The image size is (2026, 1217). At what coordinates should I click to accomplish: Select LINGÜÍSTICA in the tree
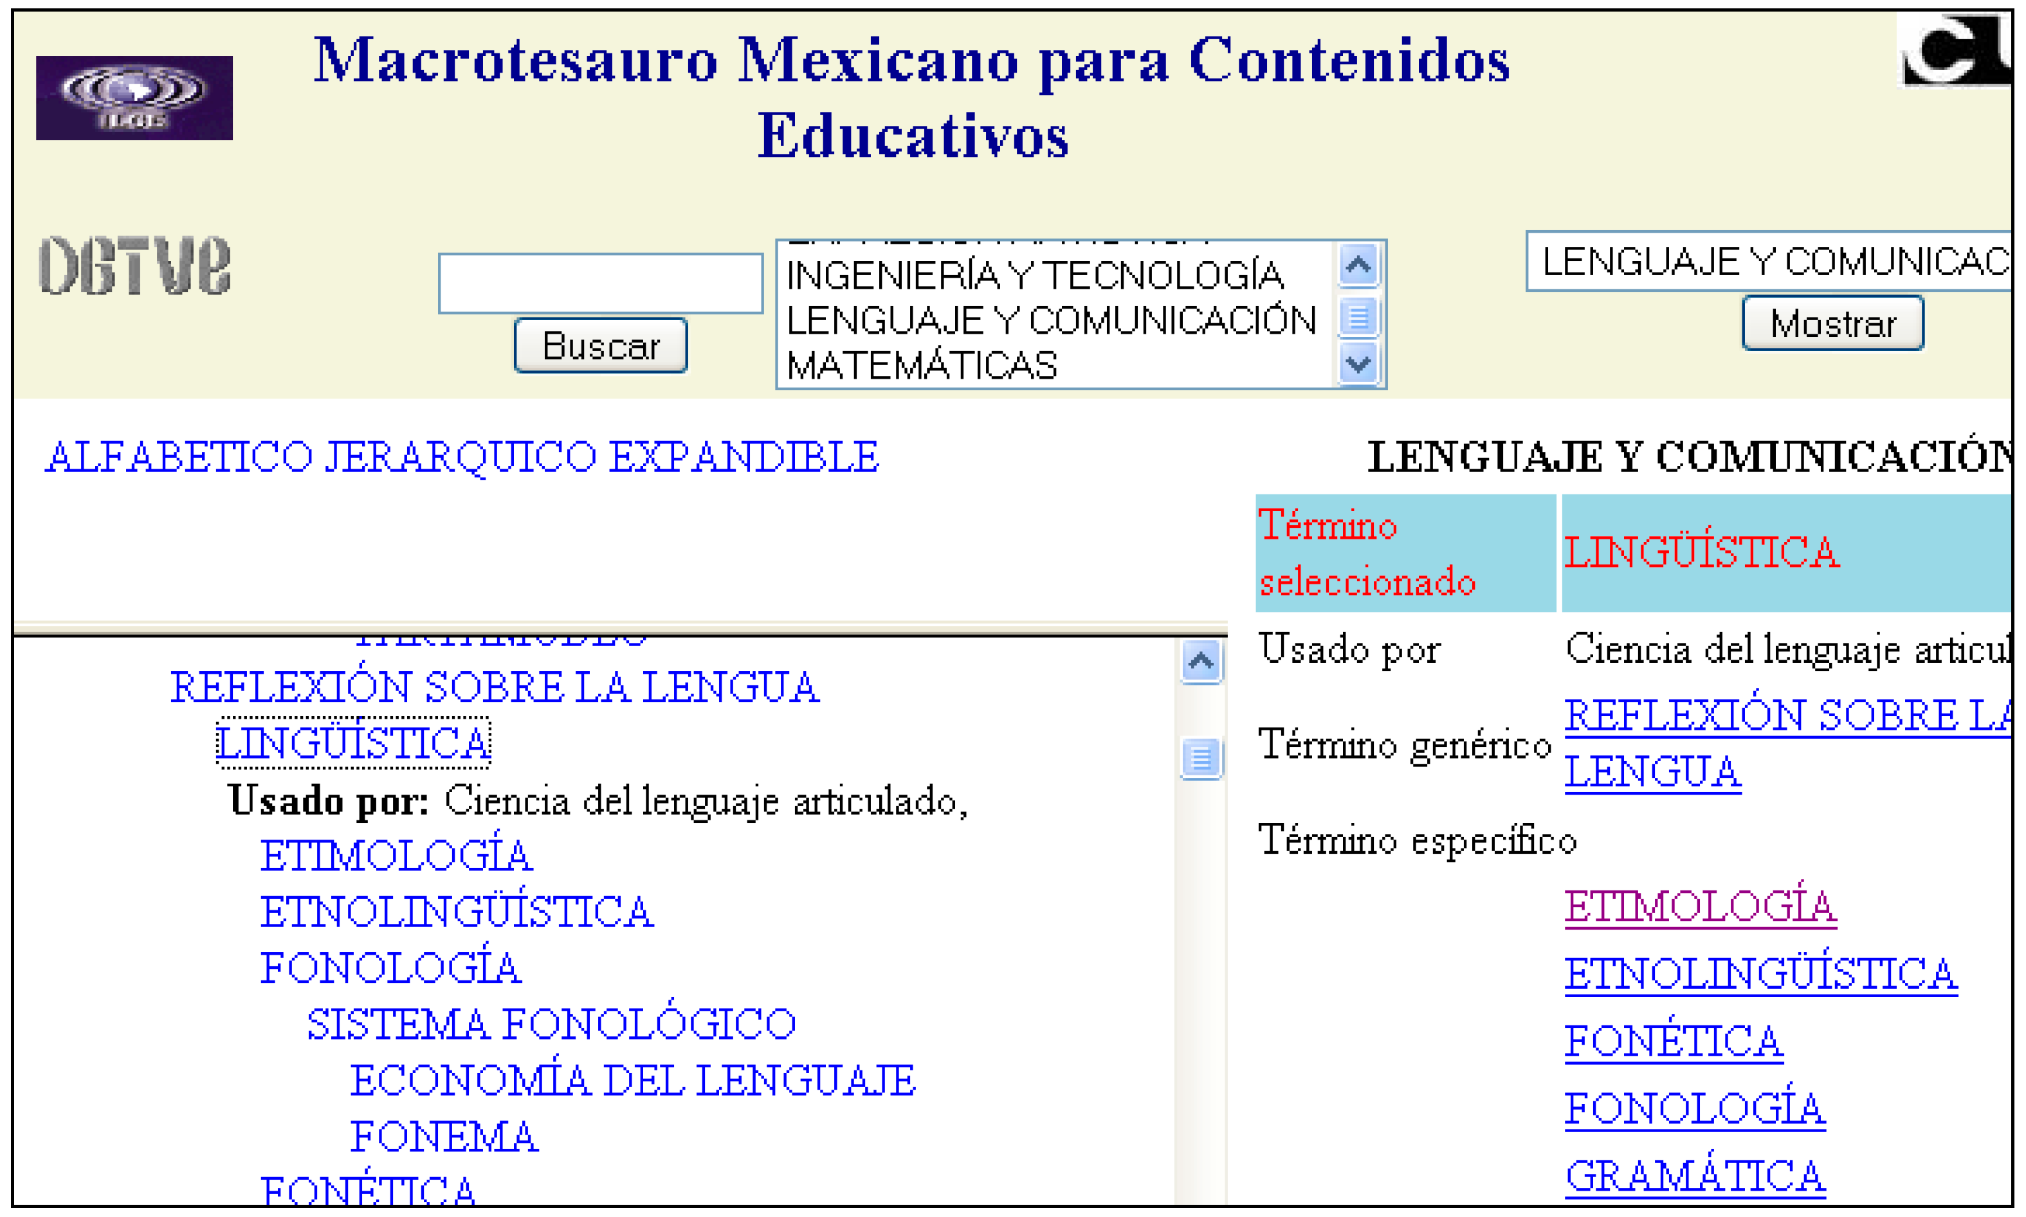(x=354, y=744)
